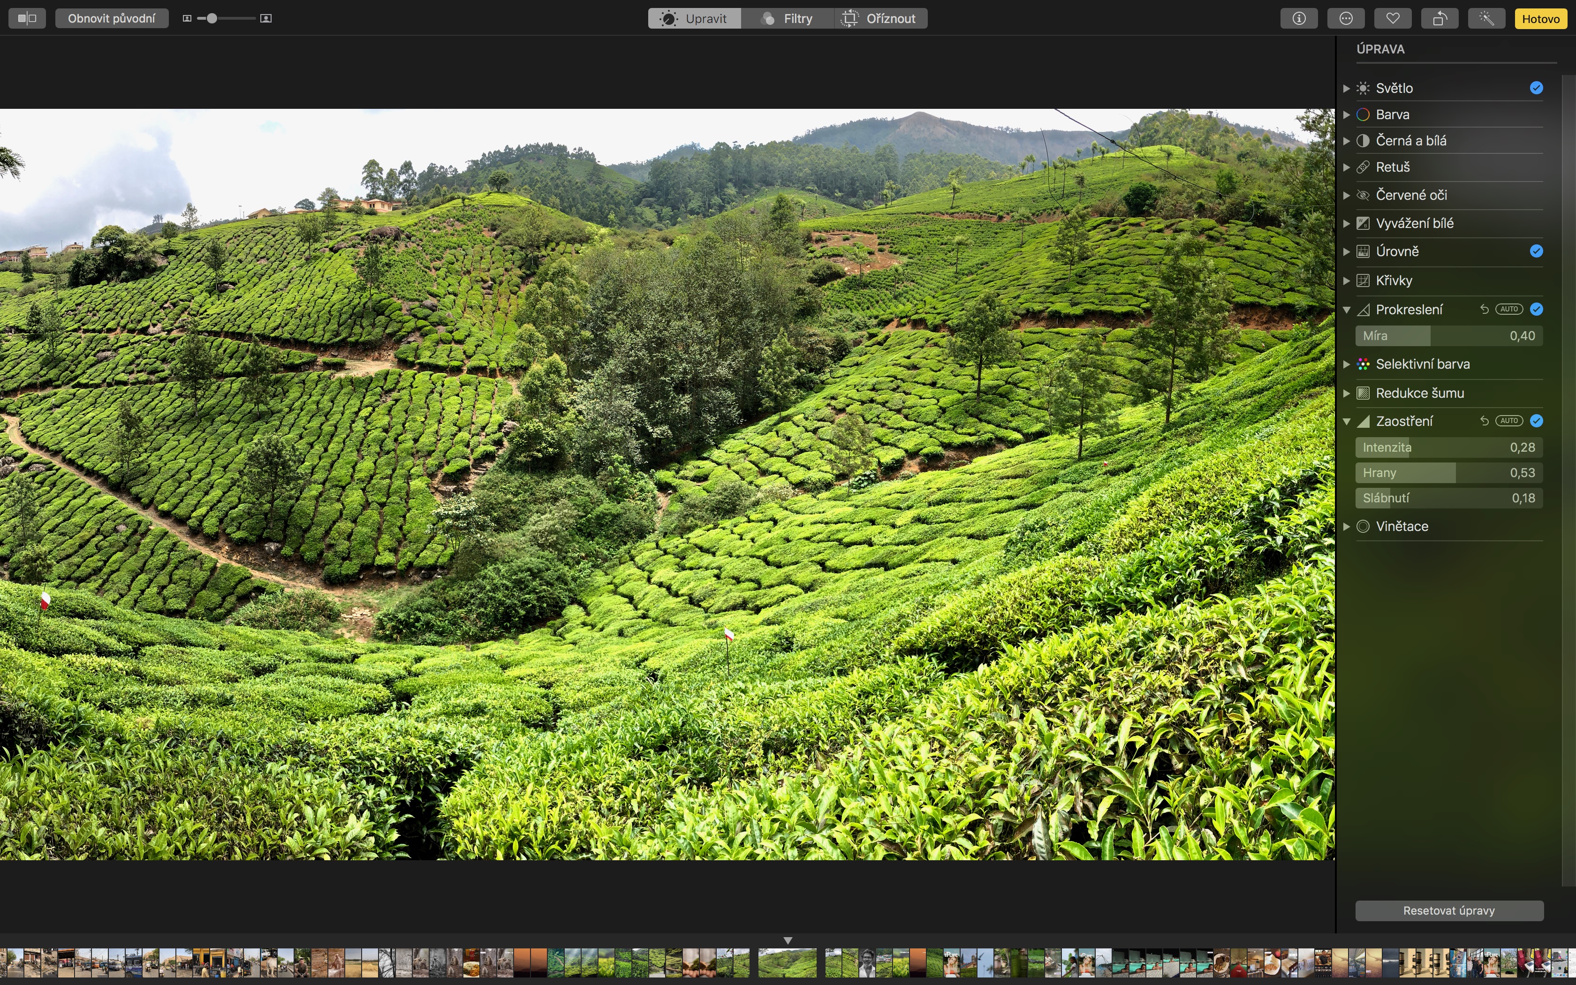Viewport: 1576px width, 985px height.
Task: Click the Míra slider
Action: click(1449, 336)
